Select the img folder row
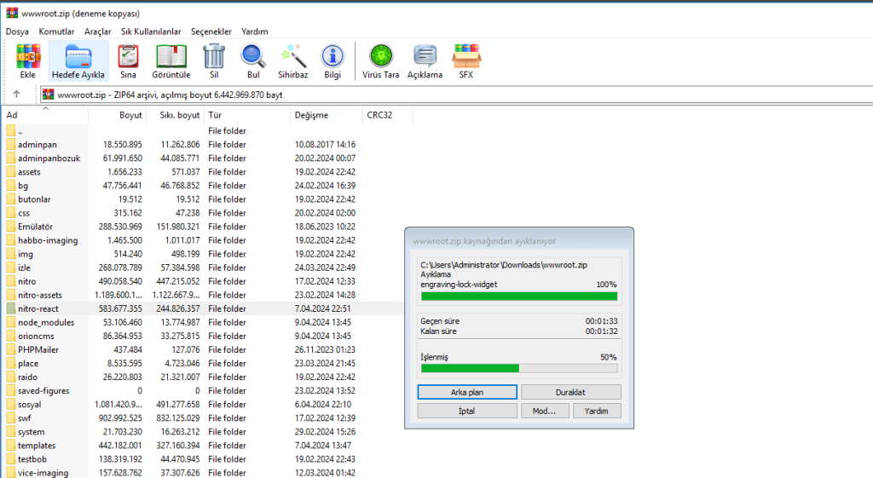The height and width of the screenshot is (478, 873). [203, 254]
